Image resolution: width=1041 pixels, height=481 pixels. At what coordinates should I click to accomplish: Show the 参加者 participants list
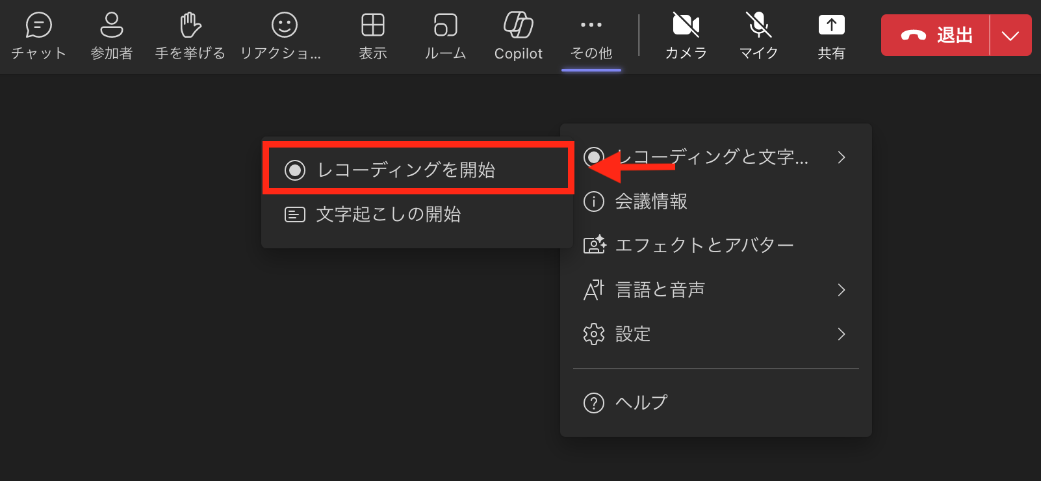pyautogui.click(x=111, y=36)
